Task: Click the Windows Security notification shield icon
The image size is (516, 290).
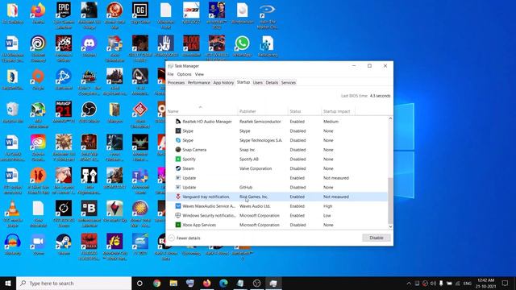Action: [178, 215]
